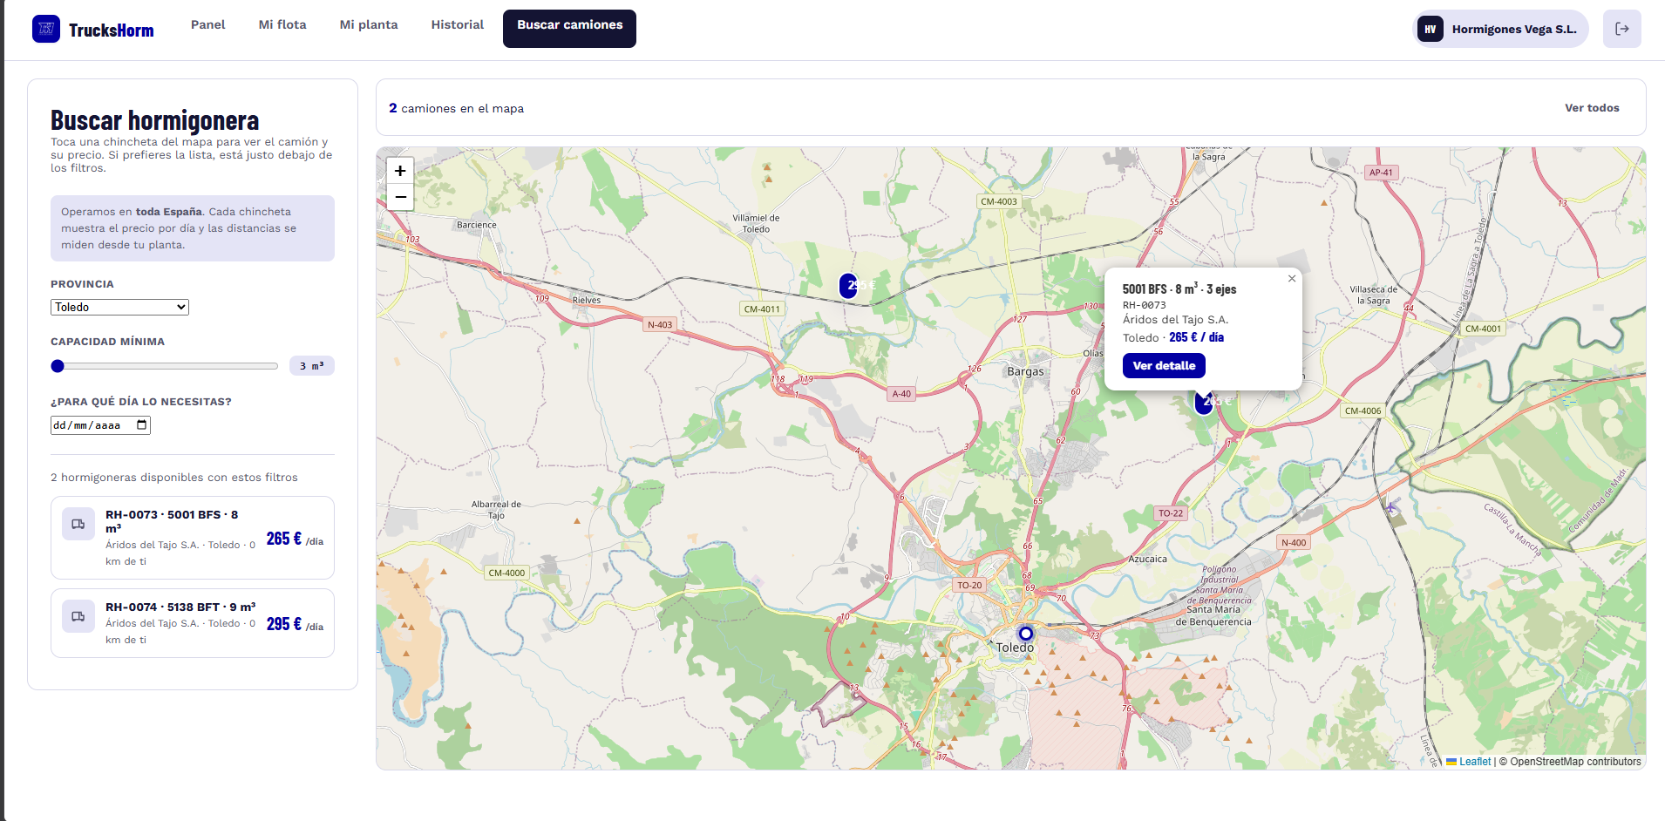Click the Hormigones Vega S.L. account button

tap(1500, 29)
